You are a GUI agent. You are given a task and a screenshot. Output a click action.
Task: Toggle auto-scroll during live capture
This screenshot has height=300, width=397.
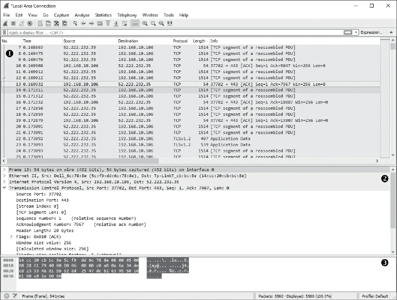(x=125, y=23)
